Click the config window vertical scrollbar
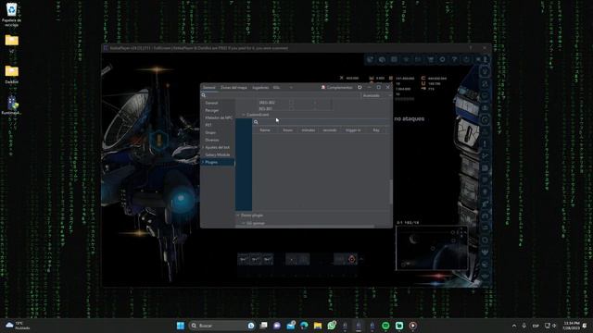Image resolution: width=593 pixels, height=333 pixels. tap(391, 191)
